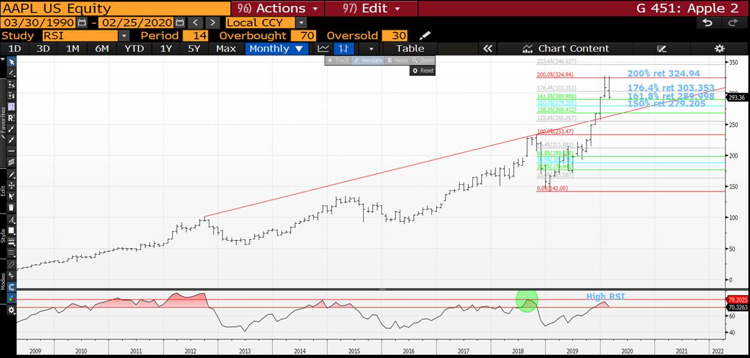The width and height of the screenshot is (750, 358).
Task: Click the pencil icon beside the Oversold value
Action: point(425,35)
